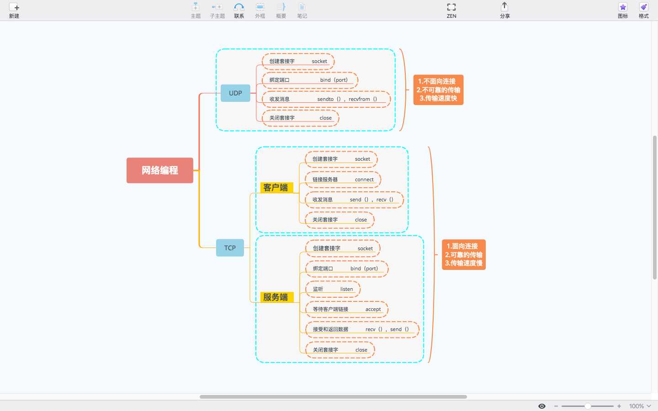Click the 等待客户端链接 accept node
Image resolution: width=658 pixels, height=411 pixels.
(347, 309)
